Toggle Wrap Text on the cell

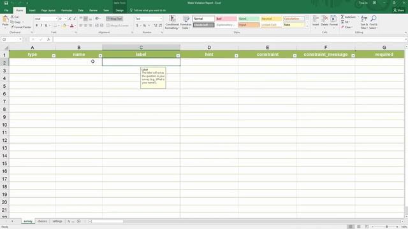(x=114, y=18)
